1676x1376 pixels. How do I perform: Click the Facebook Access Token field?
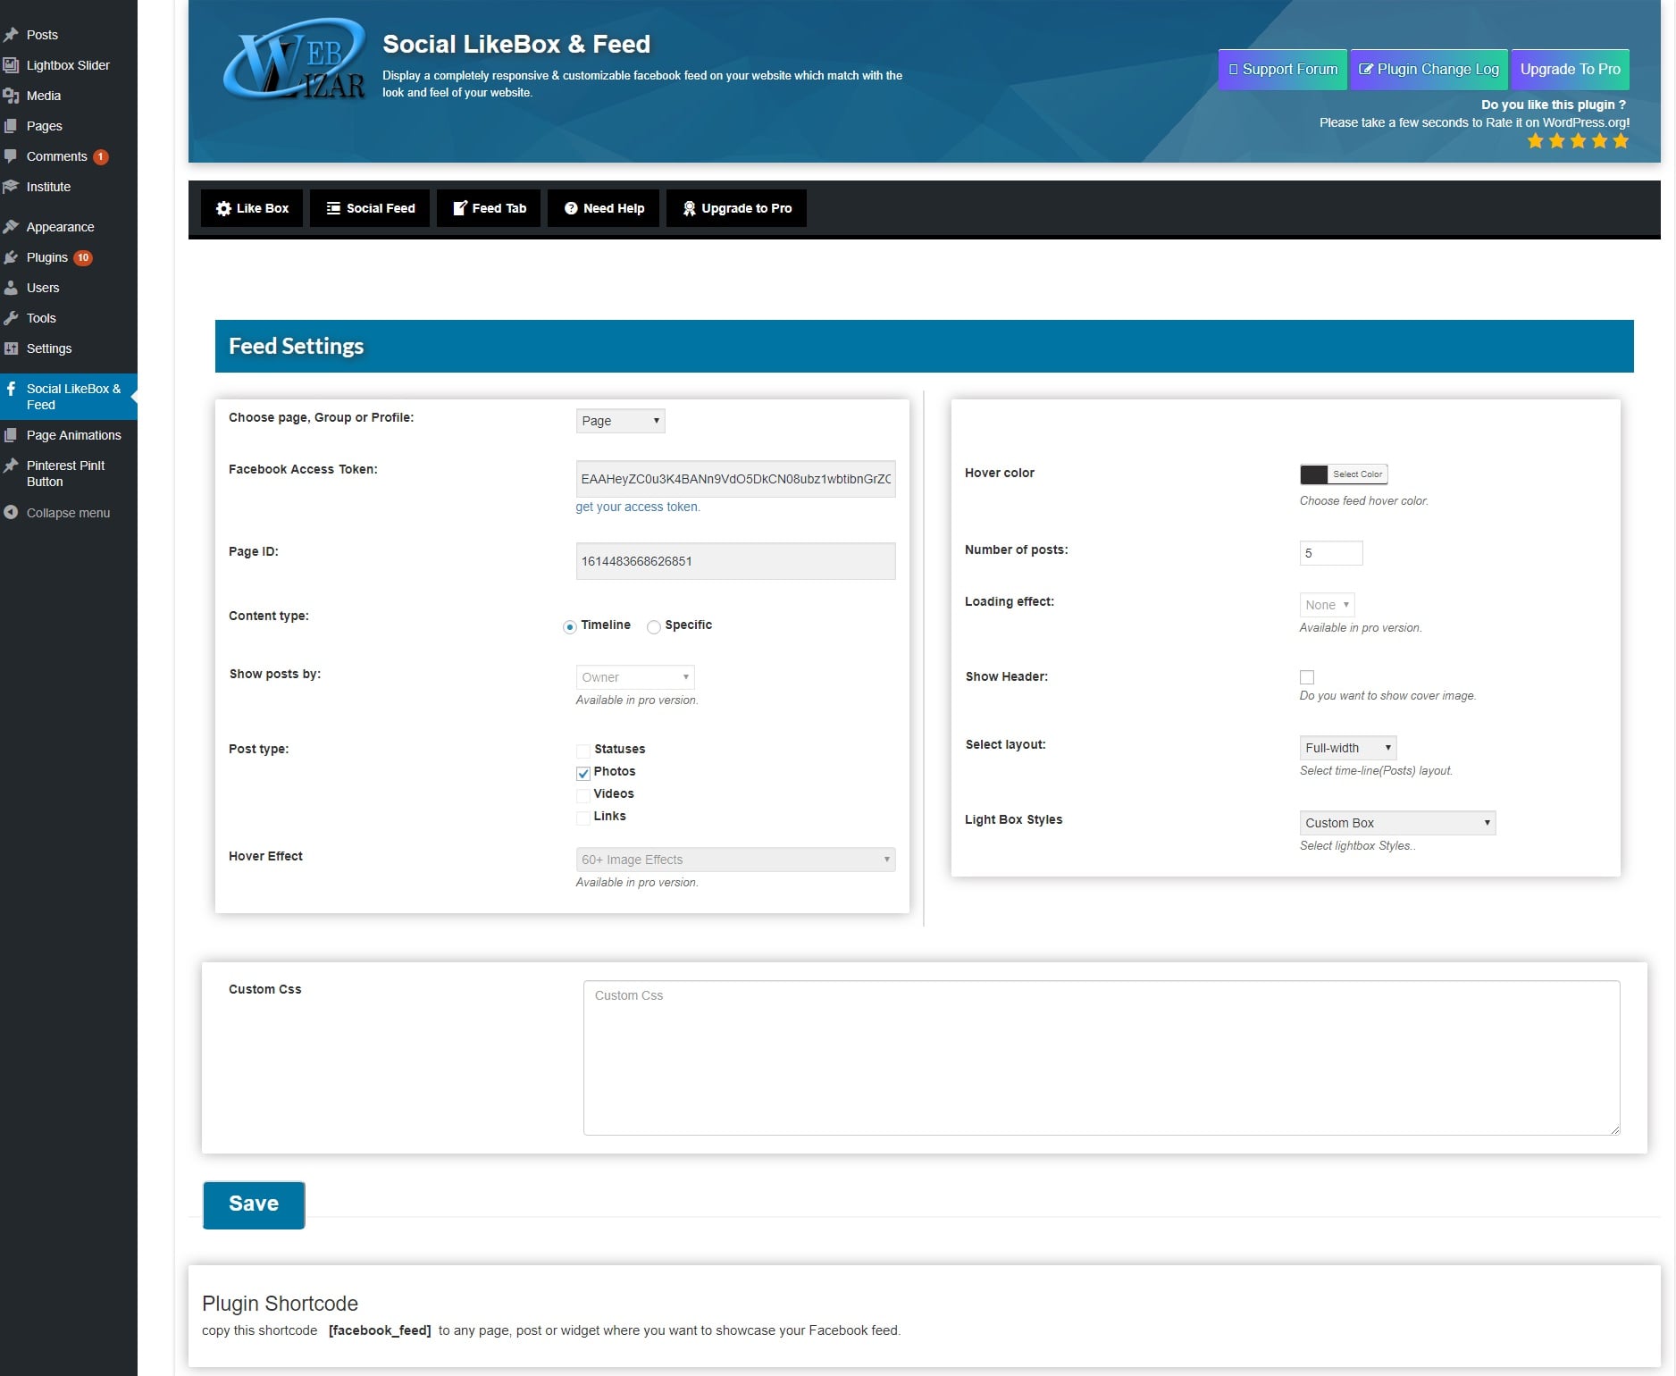[x=735, y=479]
